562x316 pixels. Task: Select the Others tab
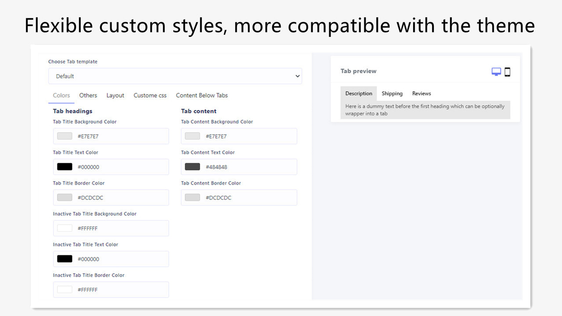pos(88,95)
